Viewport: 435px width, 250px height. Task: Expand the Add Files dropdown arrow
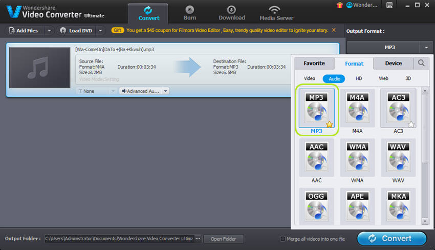tap(49, 31)
